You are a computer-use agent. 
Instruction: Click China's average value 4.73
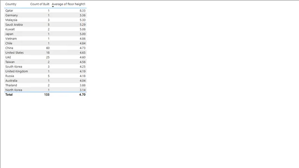pyautogui.click(x=83, y=48)
